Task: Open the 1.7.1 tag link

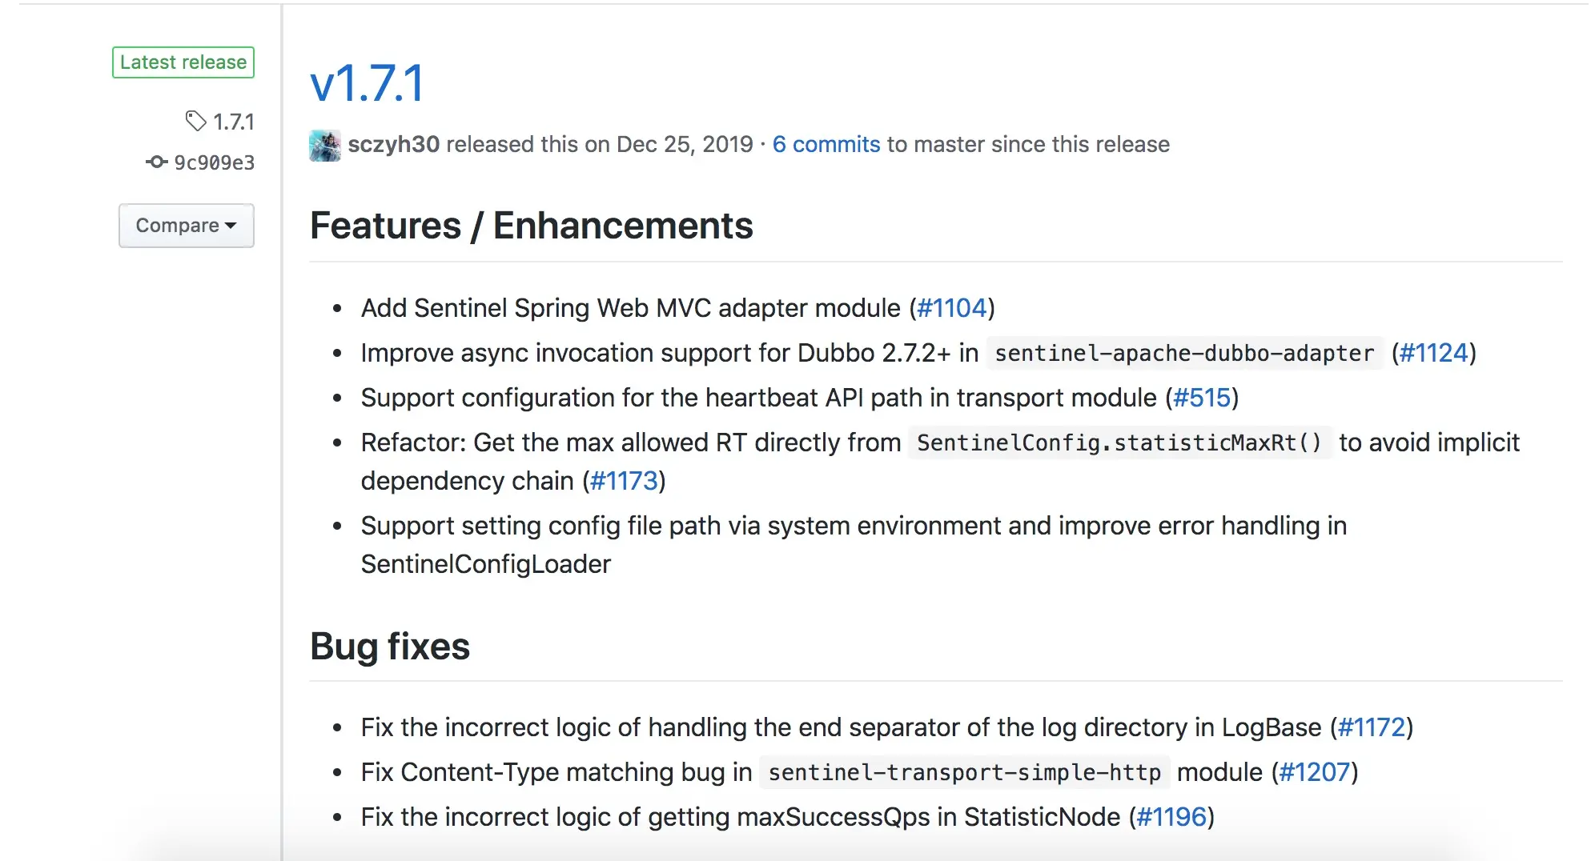Action: coord(233,122)
